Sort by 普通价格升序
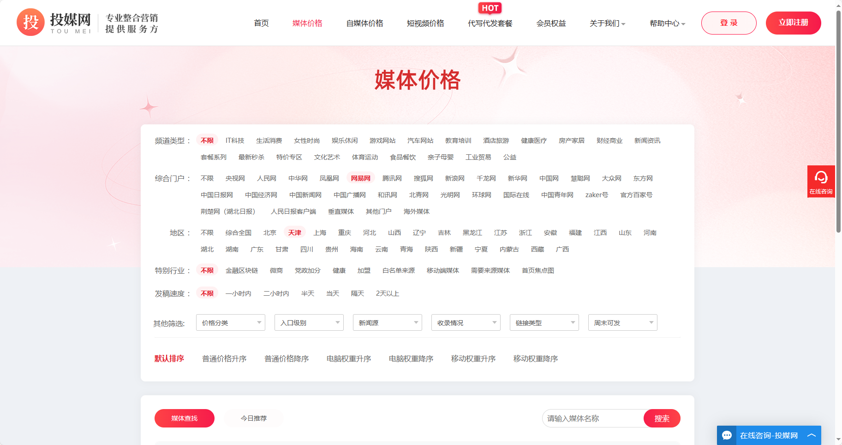 point(224,358)
